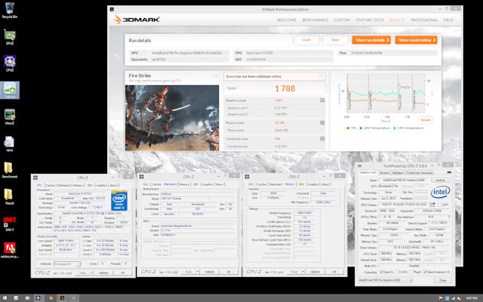
Task: Launch CPU-Z from the desktop shortcut
Action: click(x=10, y=63)
